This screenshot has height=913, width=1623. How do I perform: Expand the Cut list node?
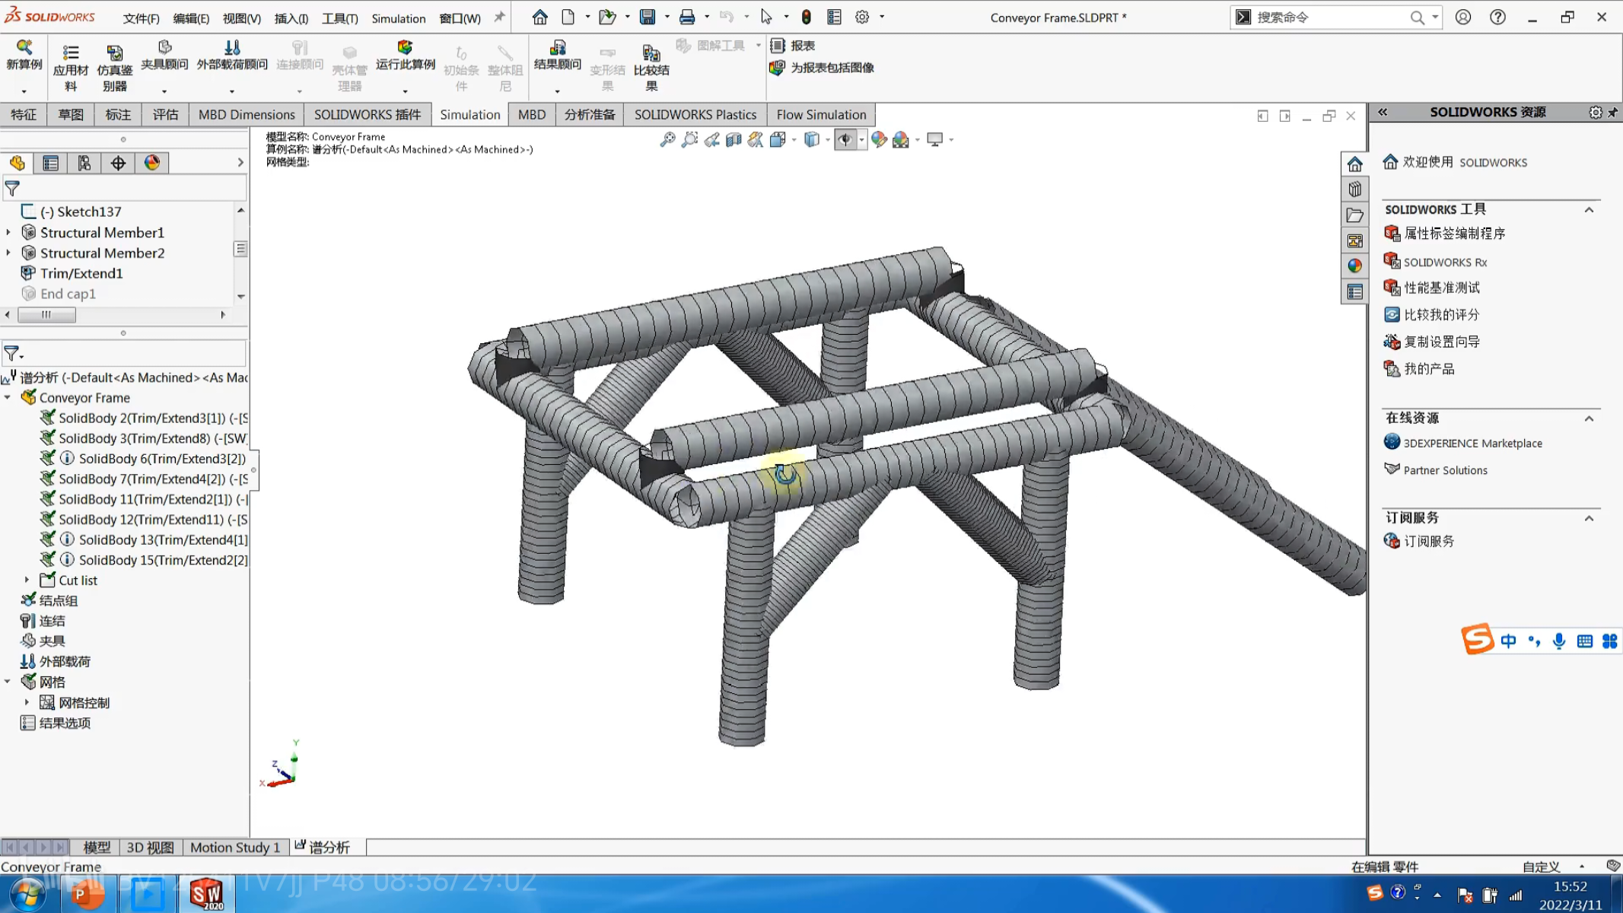click(x=27, y=580)
